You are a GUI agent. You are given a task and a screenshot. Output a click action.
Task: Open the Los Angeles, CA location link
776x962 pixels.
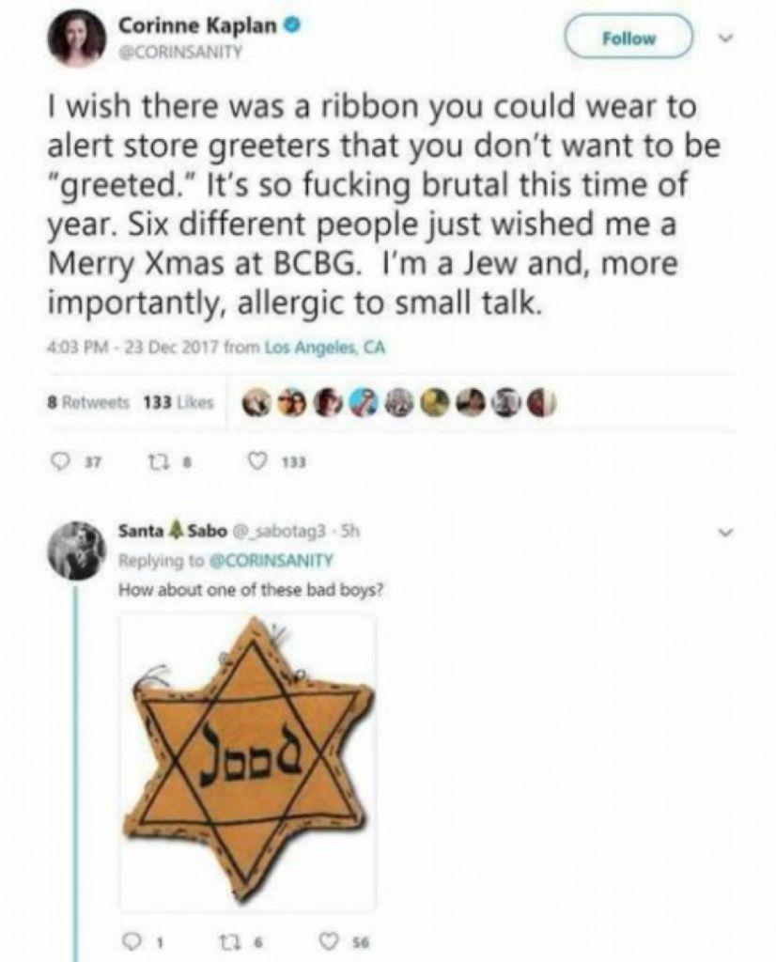pos(324,348)
